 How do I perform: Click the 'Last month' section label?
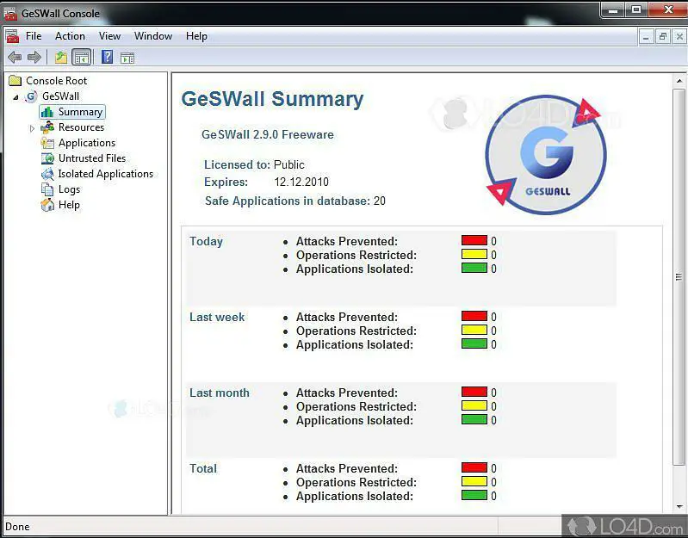[220, 393]
